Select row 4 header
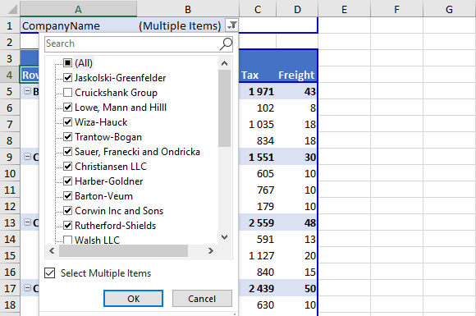The width and height of the screenshot is (476, 316). point(10,75)
